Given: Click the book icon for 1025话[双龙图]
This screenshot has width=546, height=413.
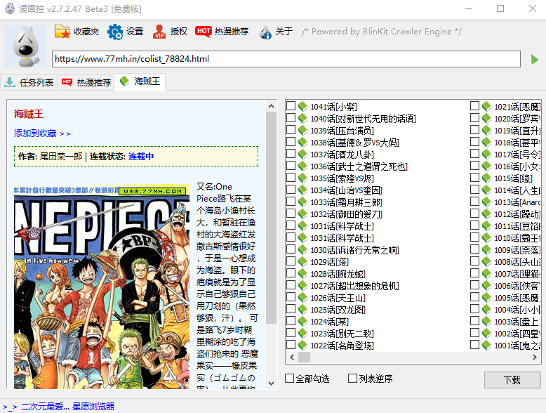Looking at the screenshot, I should (302, 309).
